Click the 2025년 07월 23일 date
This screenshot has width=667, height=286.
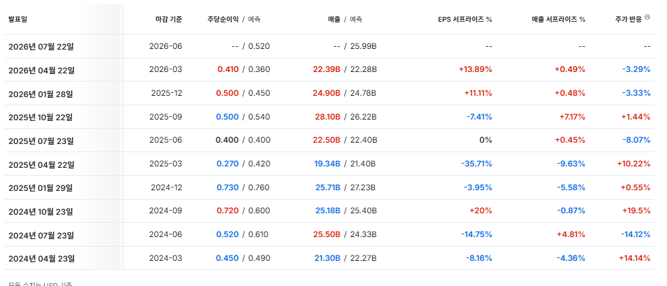click(x=41, y=141)
